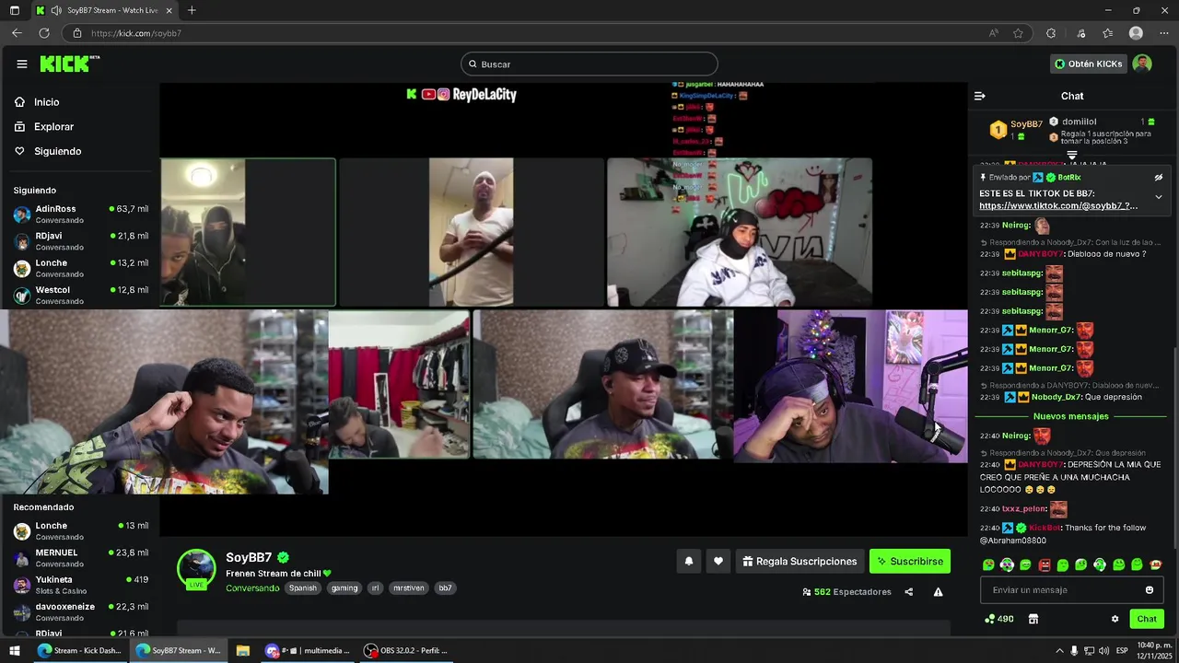Open File Explorer from taskbar
The height and width of the screenshot is (663, 1179).
tap(242, 650)
